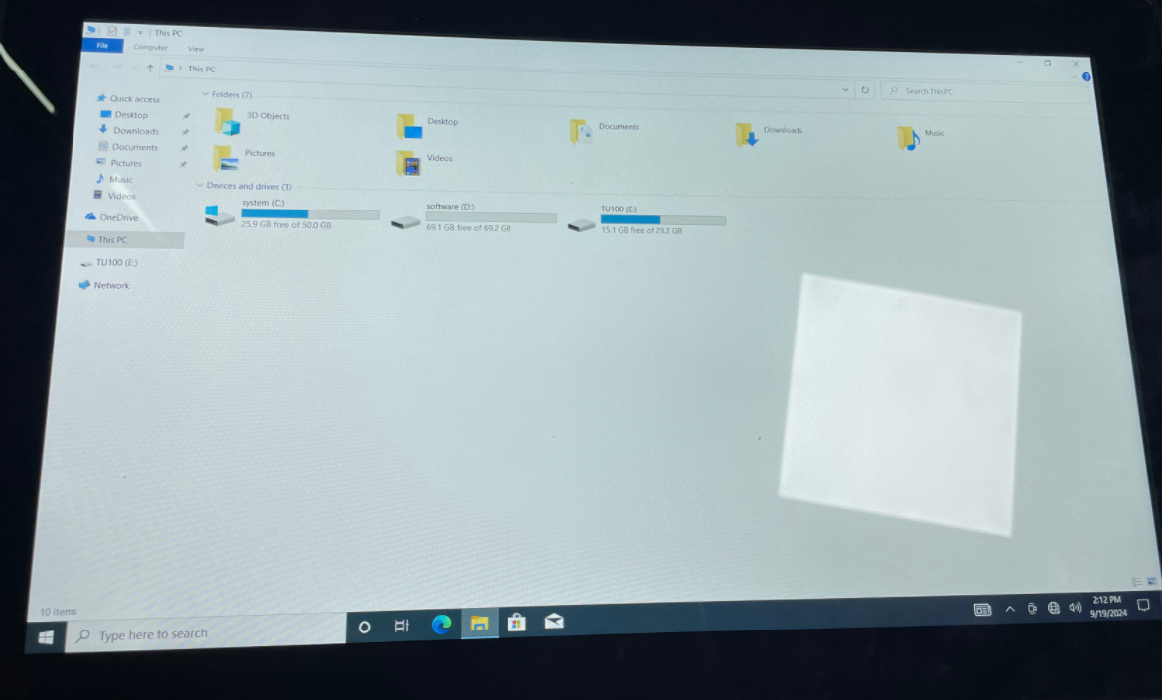The width and height of the screenshot is (1162, 700).
Task: Click the refresh button beside address bar
Action: point(865,90)
